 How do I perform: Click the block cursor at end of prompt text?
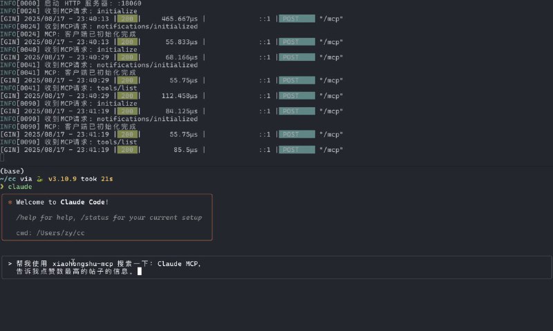(140, 272)
